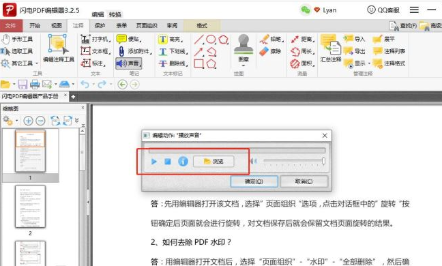Click the 浏览 browse button
Screen dimensions: 442x266
213,162
